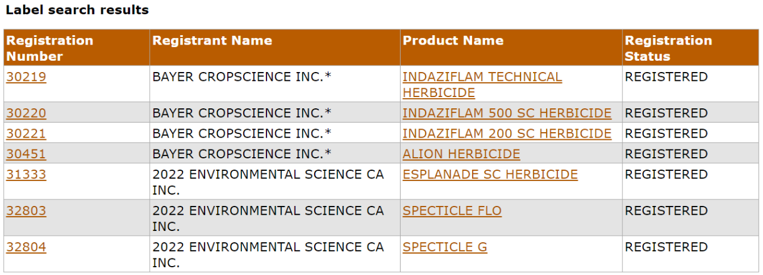Click the Product Name column header
This screenshot has width=763, height=275.
[x=511, y=48]
